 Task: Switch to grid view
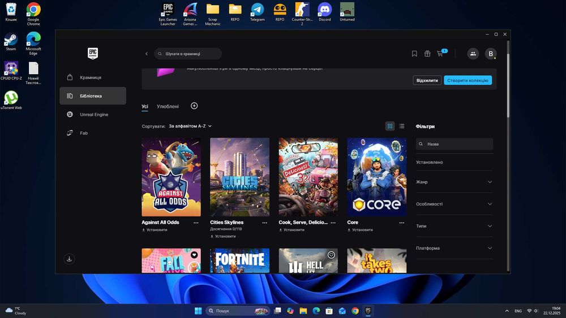[x=390, y=126]
